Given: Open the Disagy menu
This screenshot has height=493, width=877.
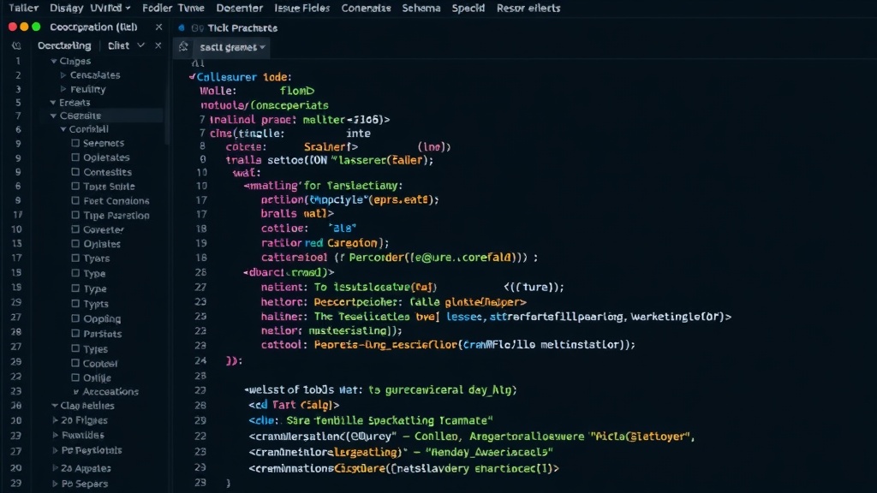Looking at the screenshot, I should click(x=66, y=8).
